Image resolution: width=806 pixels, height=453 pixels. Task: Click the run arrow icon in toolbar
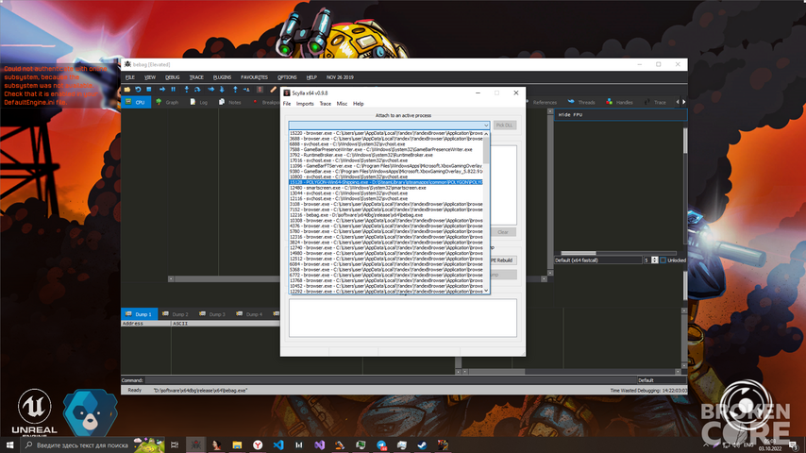click(x=162, y=90)
